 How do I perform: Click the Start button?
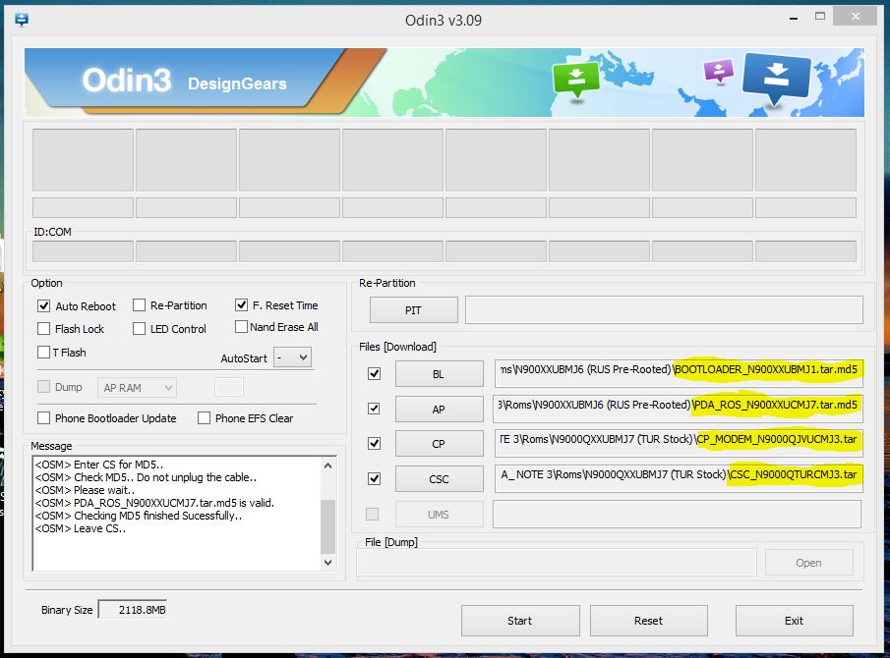tap(520, 621)
